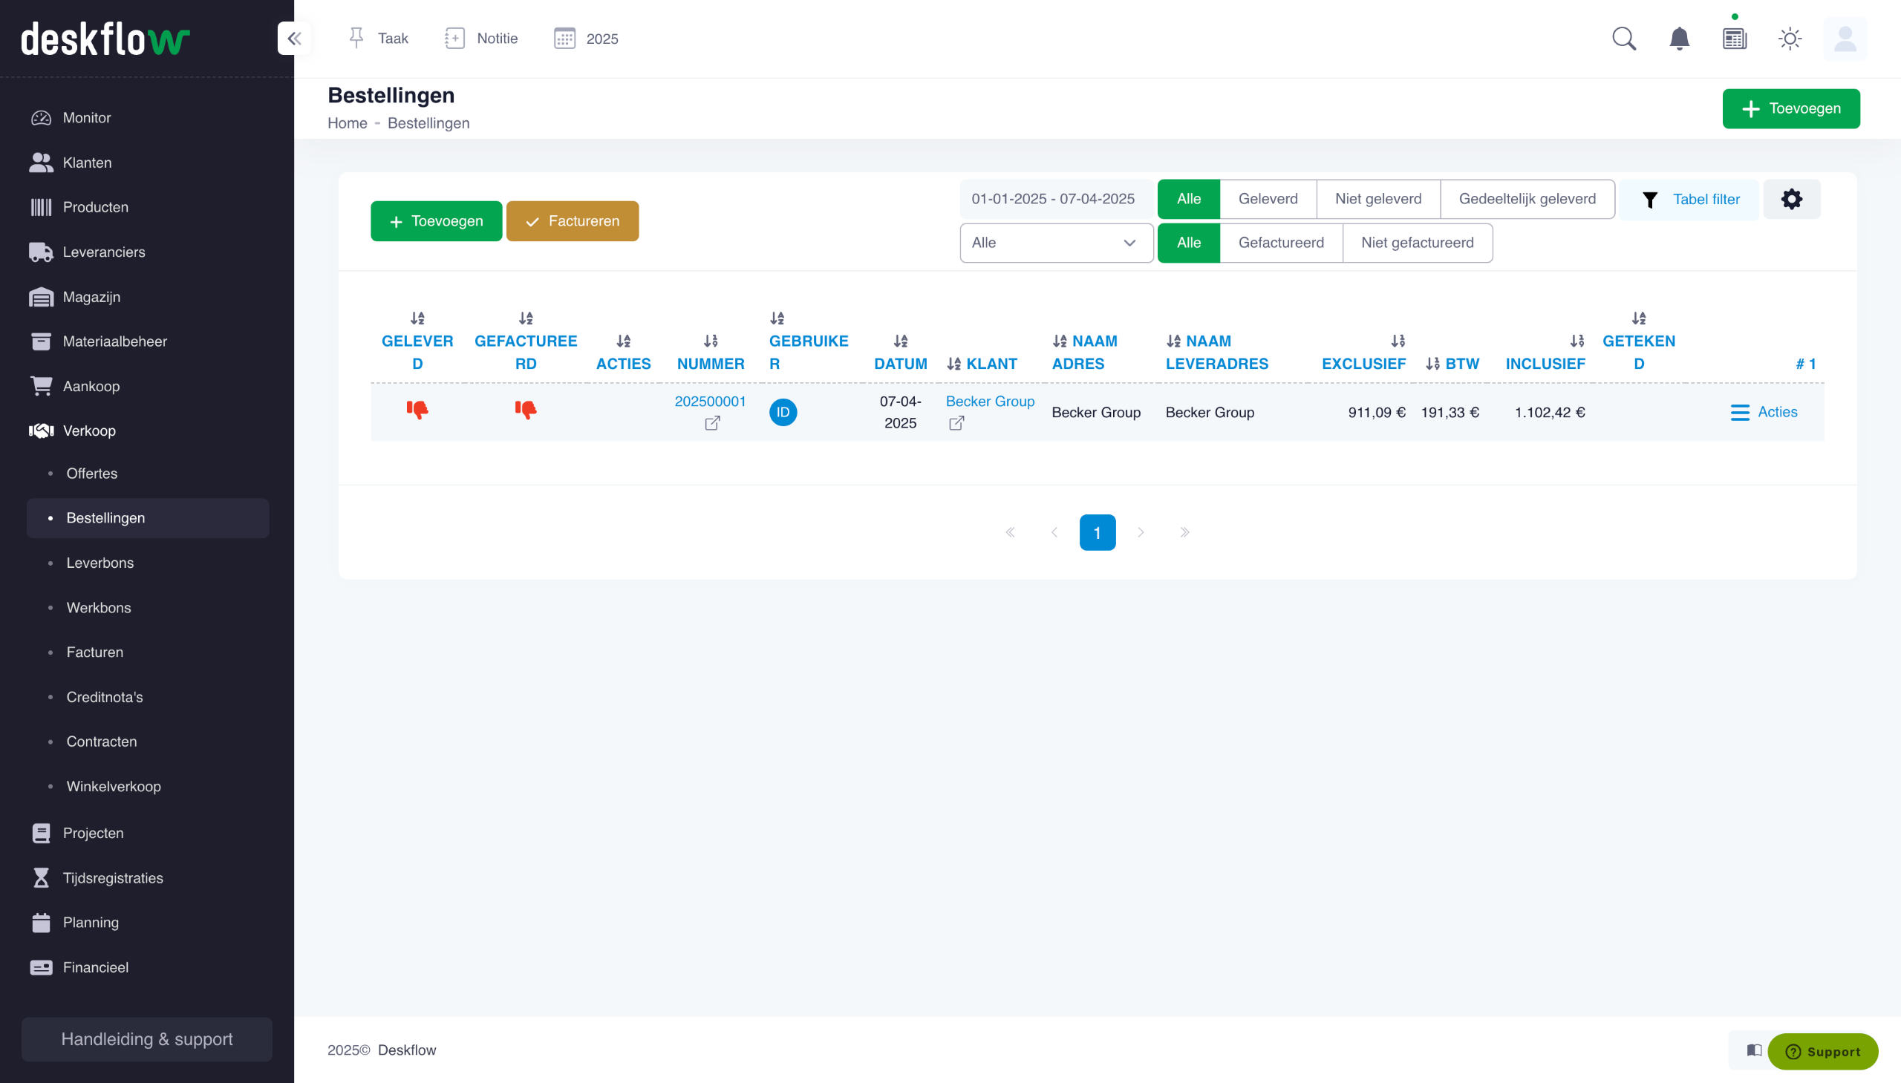Click the calculator icon in header
1901x1083 pixels.
1735,39
